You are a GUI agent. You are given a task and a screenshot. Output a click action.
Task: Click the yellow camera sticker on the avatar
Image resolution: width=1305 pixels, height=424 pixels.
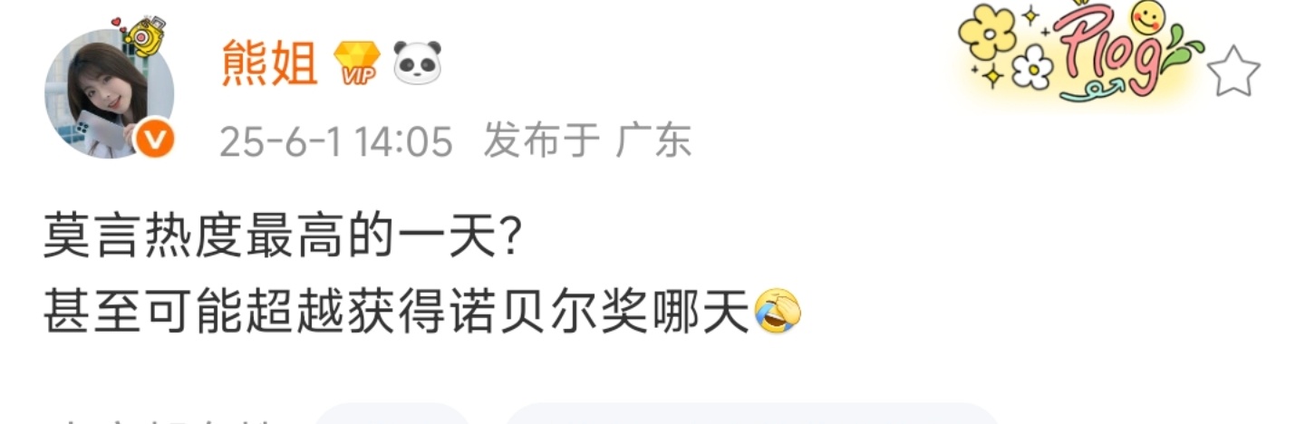(145, 34)
